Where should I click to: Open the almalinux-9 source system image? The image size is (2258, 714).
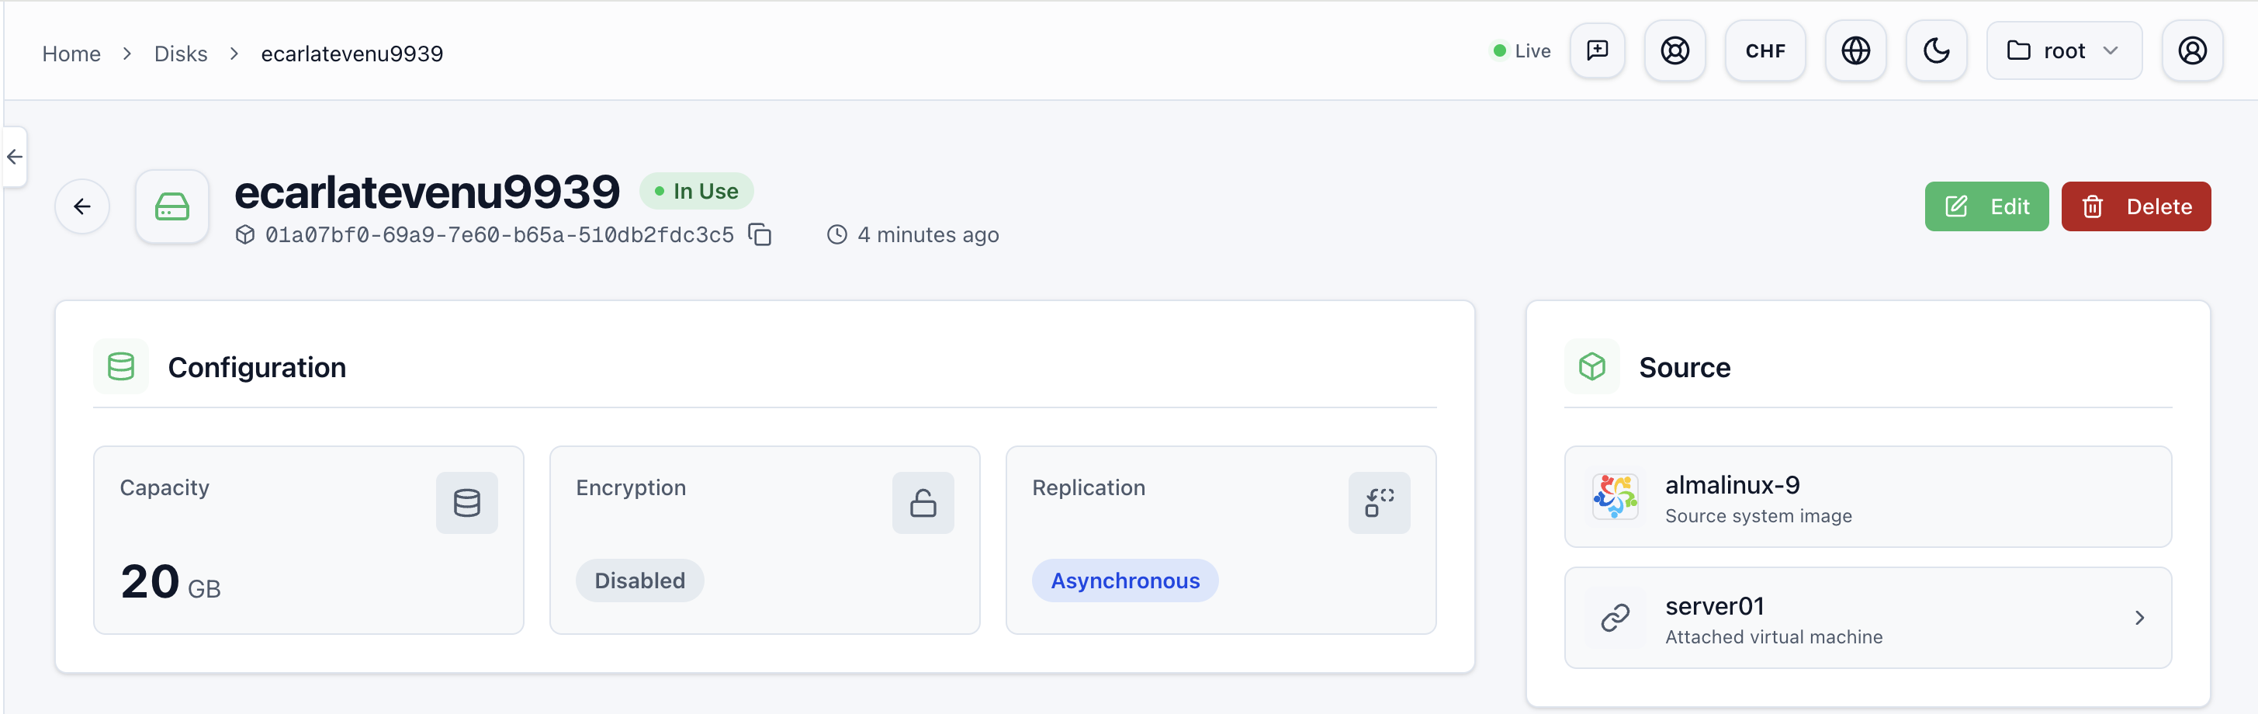pyautogui.click(x=1867, y=497)
